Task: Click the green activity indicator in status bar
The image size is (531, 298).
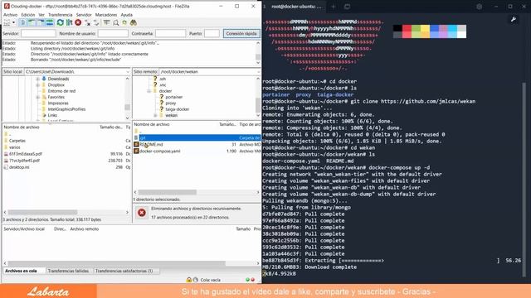Action: point(247,280)
